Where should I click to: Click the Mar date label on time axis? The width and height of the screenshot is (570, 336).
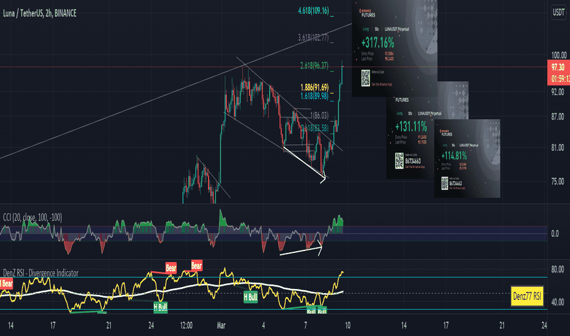tap(221, 326)
